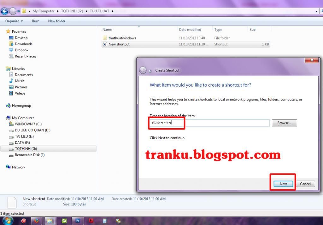The height and width of the screenshot is (225, 323).
Task: Click New shortcut file preview icon in details pane
Action: coord(12,202)
